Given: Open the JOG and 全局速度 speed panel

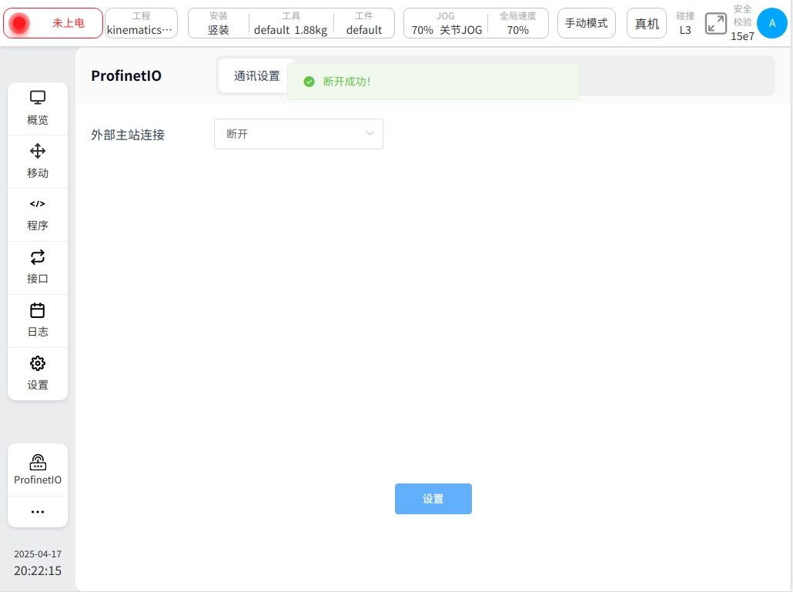Looking at the screenshot, I should (476, 23).
